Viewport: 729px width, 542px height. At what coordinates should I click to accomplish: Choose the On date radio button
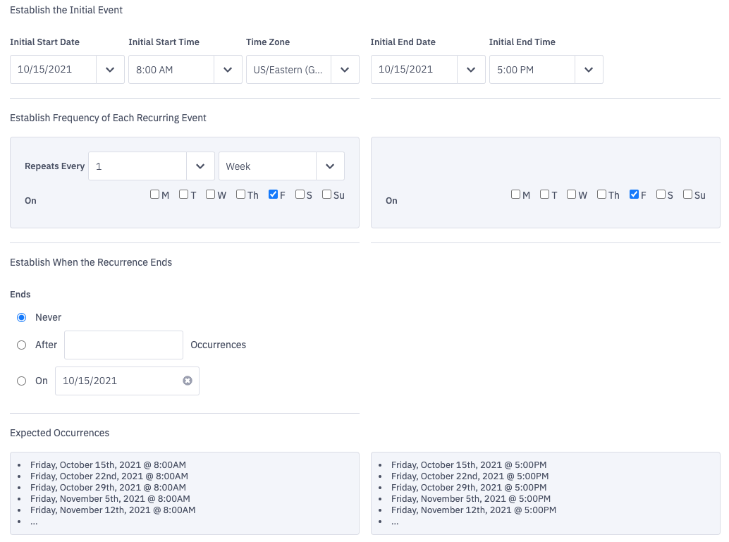pyautogui.click(x=21, y=381)
